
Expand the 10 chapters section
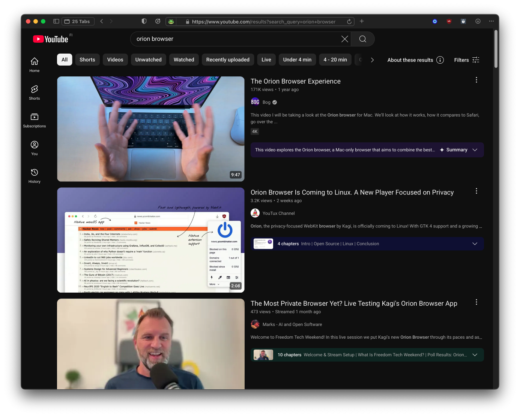pyautogui.click(x=475, y=355)
